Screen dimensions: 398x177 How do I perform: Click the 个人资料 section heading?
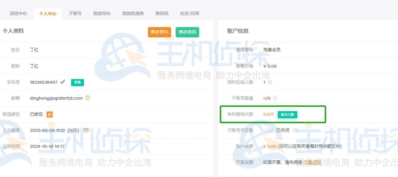[x=13, y=31]
